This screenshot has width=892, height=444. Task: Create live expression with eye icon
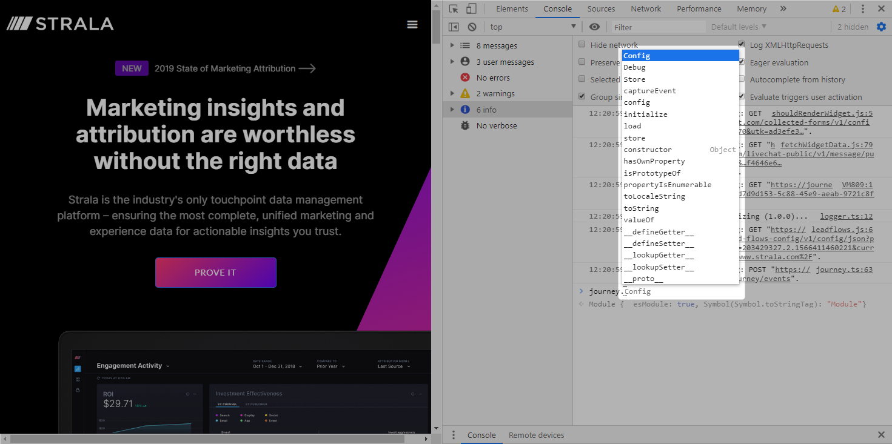(594, 27)
